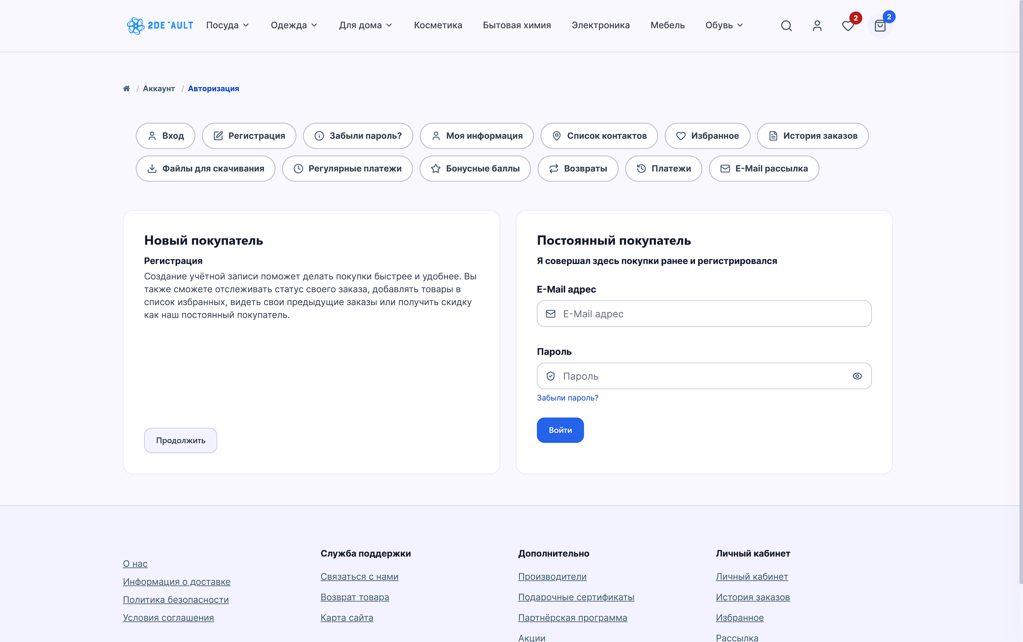Open the Бытовая химия category
Viewport: 1023px width, 642px height.
(517, 25)
